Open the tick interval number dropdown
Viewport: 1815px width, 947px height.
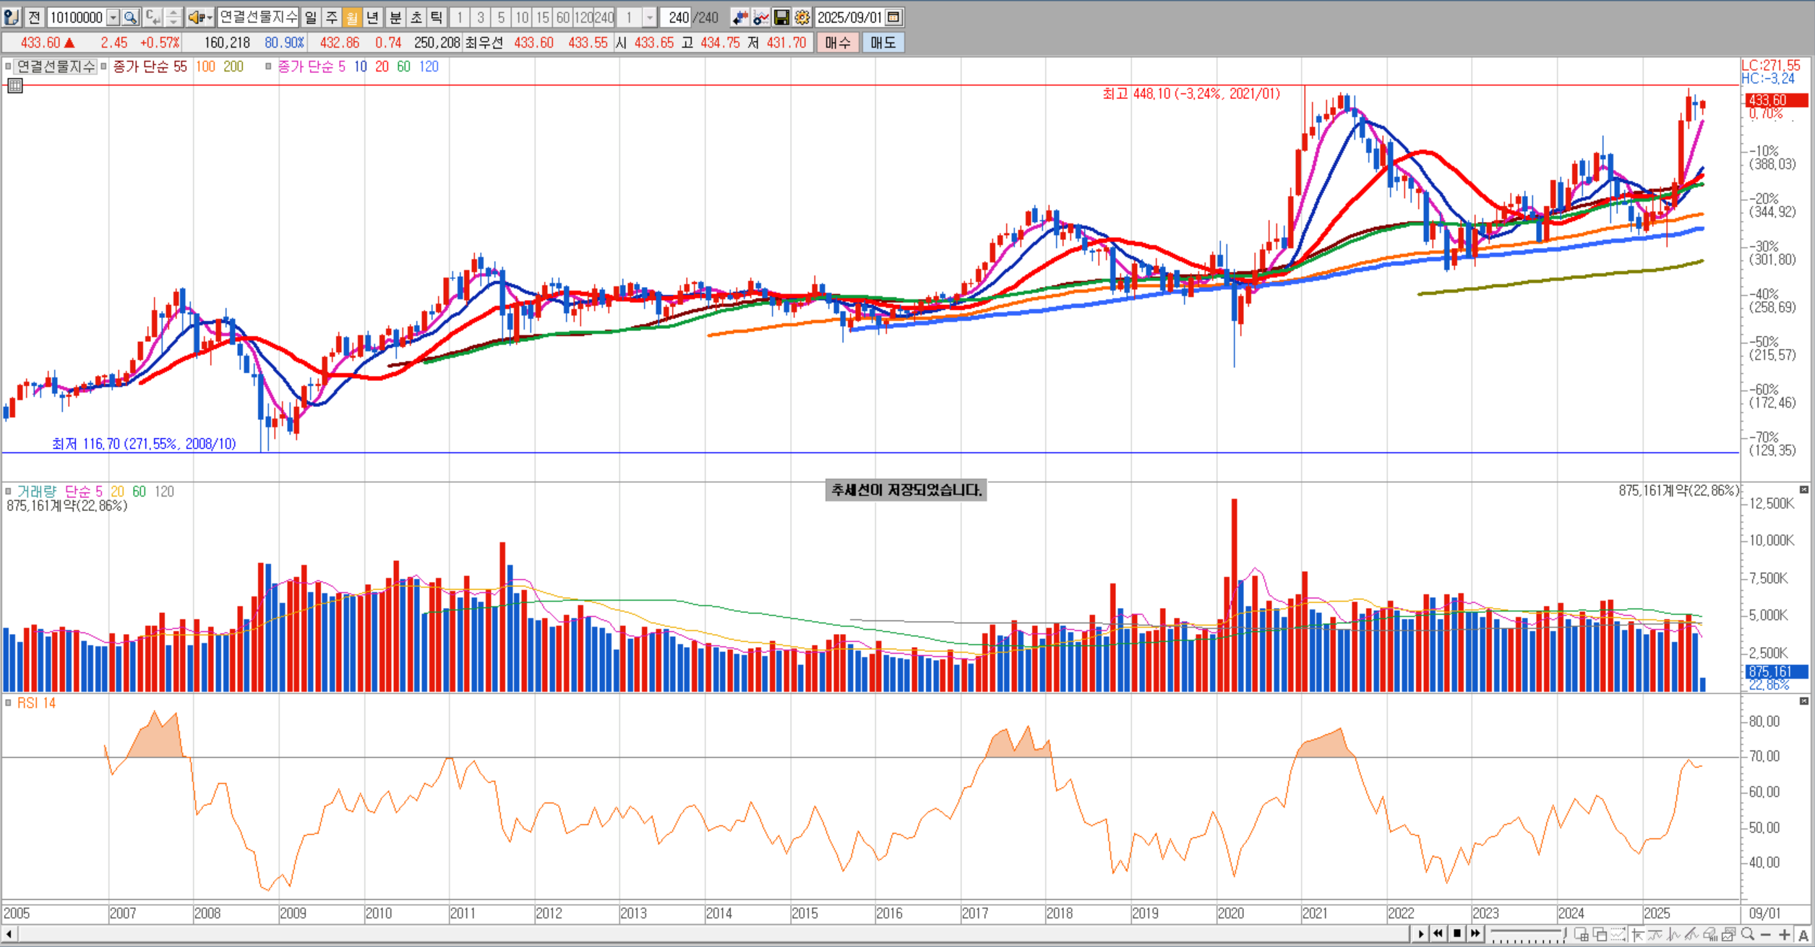tap(649, 17)
